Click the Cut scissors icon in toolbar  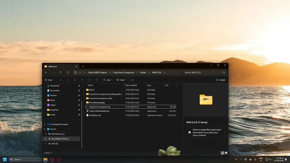tap(60, 80)
